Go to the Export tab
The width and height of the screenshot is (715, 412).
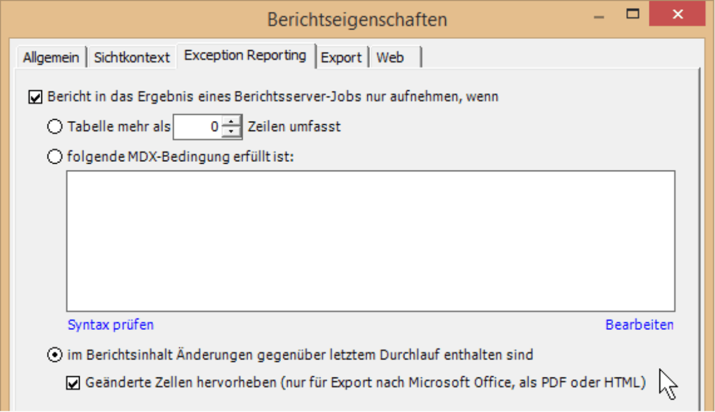pyautogui.click(x=341, y=57)
